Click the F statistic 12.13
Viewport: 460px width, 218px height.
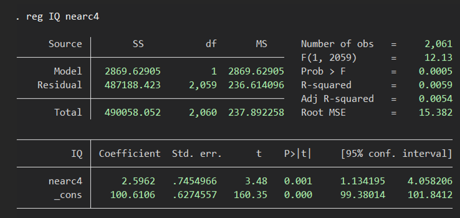438,58
